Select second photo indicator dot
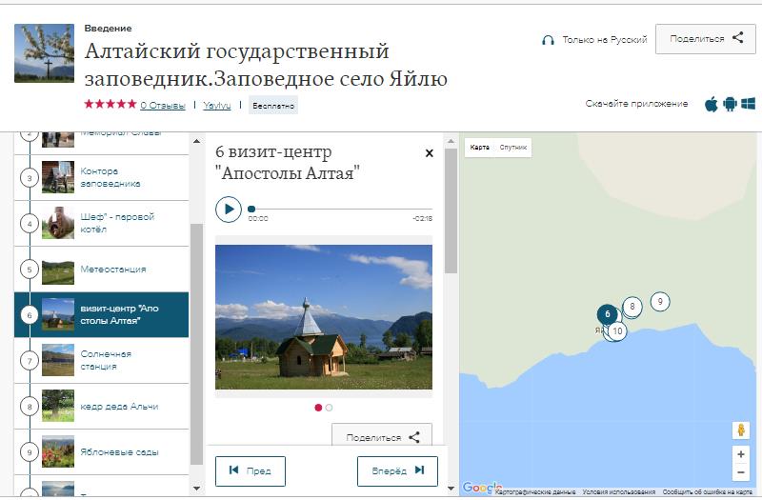 coord(330,408)
